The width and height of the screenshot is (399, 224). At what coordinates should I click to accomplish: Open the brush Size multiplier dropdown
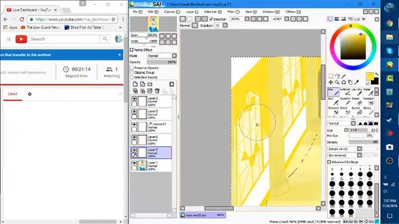click(346, 130)
